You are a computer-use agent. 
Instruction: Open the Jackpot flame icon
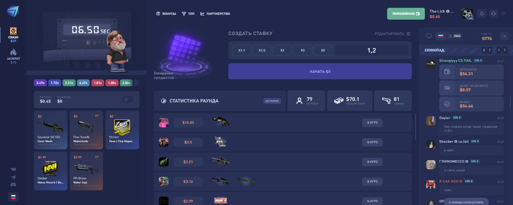pos(13,52)
